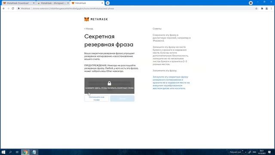Click the Запомните эту фразу text

pos(165,71)
